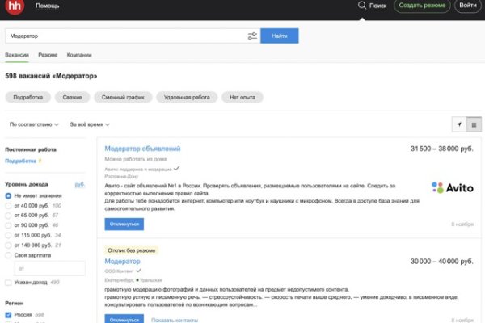The height and width of the screenshot is (323, 485).
Task: Click the 'Создать резюме' button
Action: 422,6
